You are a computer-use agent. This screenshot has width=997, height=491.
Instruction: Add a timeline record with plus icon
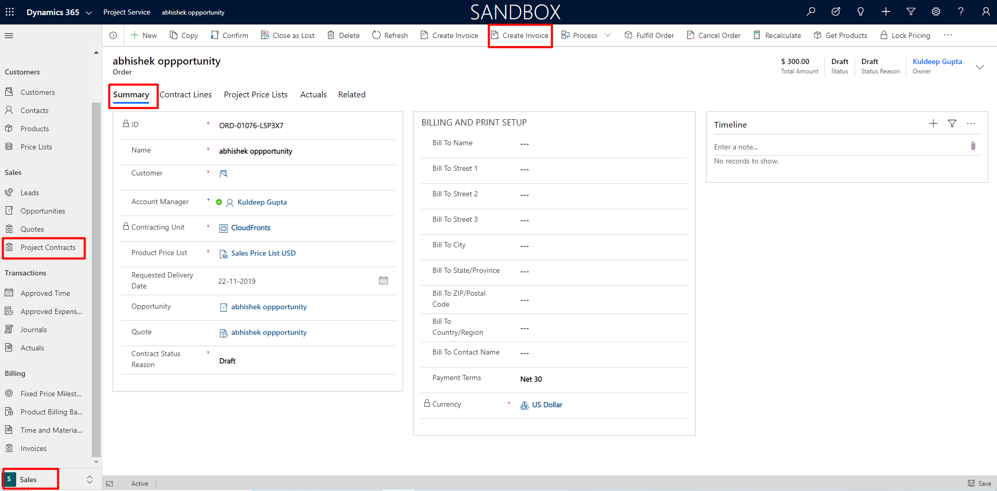point(933,124)
